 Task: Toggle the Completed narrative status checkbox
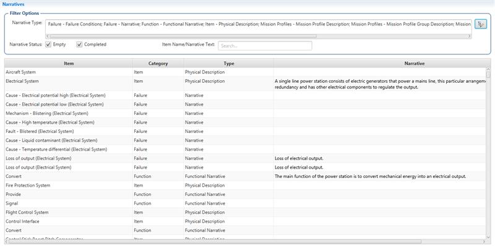(x=79, y=45)
